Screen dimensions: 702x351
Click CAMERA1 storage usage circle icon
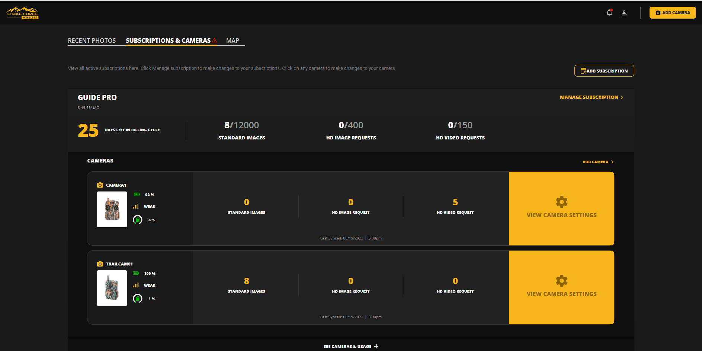click(x=138, y=220)
